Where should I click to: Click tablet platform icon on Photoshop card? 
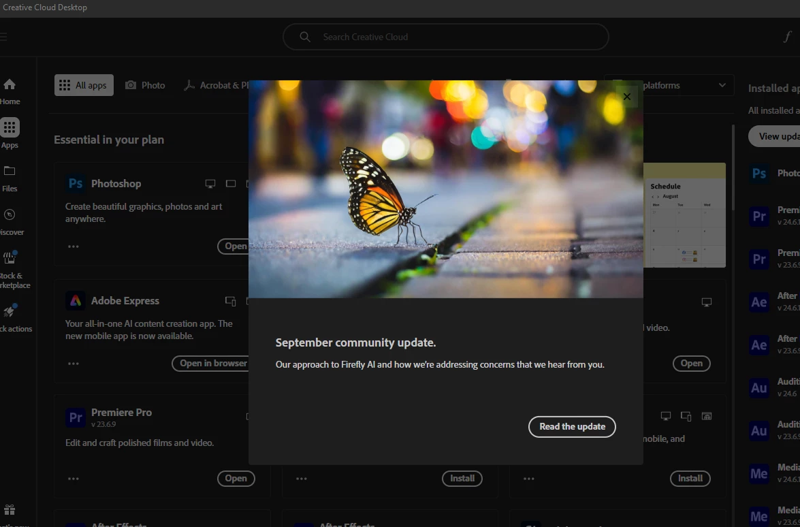tap(231, 184)
